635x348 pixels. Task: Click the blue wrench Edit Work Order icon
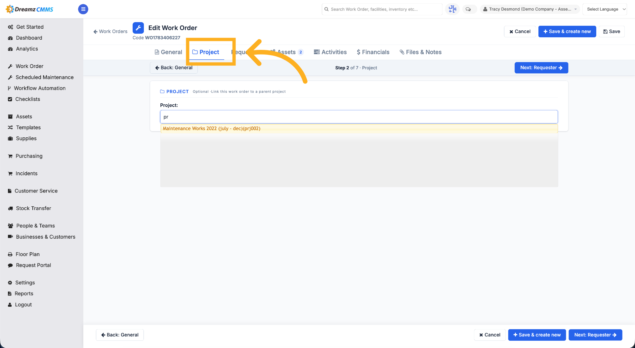[138, 28]
